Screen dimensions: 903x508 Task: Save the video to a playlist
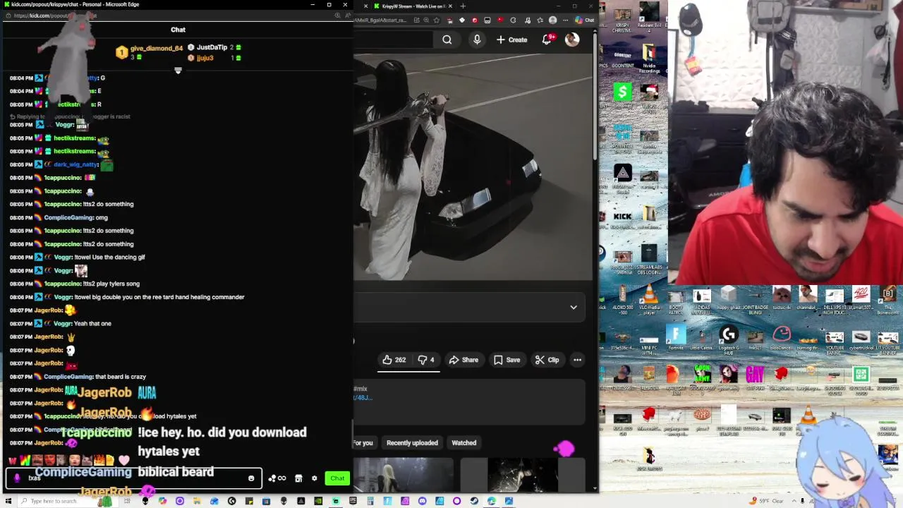[x=507, y=360]
